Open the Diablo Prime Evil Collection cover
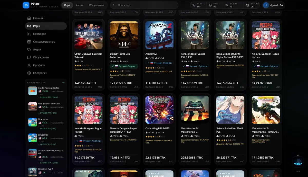 click(x=124, y=35)
